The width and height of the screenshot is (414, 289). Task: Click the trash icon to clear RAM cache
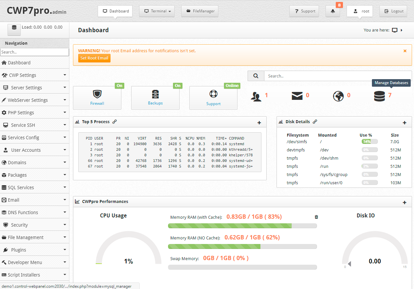(316, 217)
